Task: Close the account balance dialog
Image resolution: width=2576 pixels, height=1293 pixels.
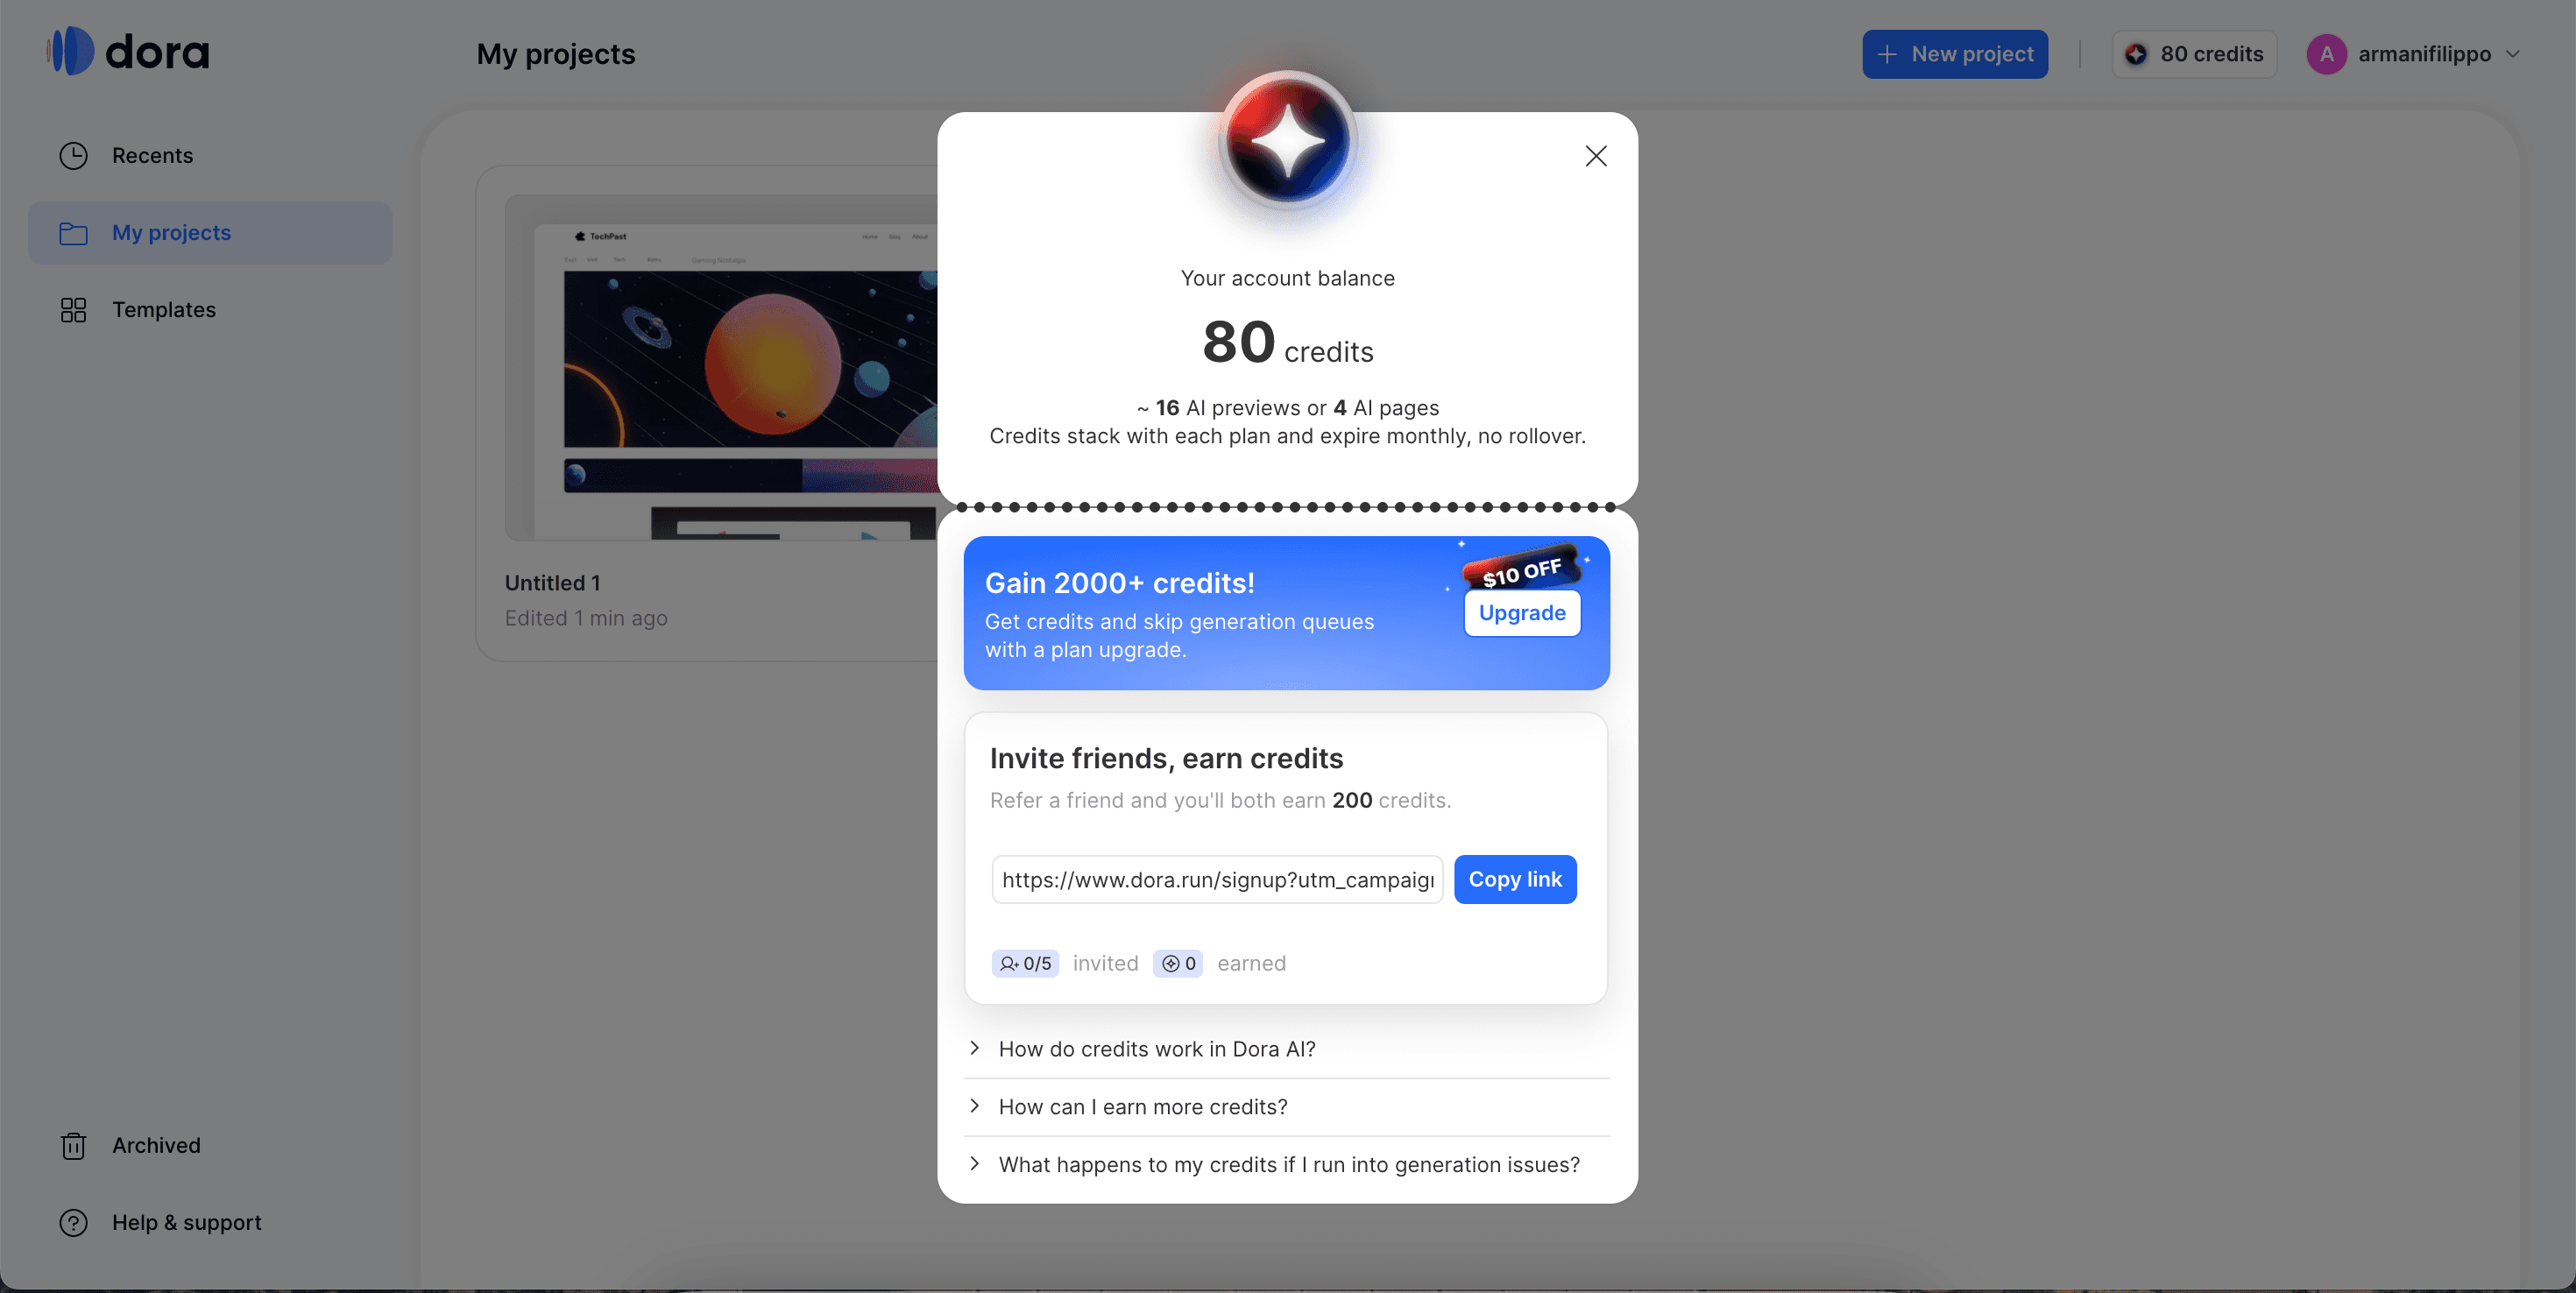Action: pyautogui.click(x=1596, y=156)
